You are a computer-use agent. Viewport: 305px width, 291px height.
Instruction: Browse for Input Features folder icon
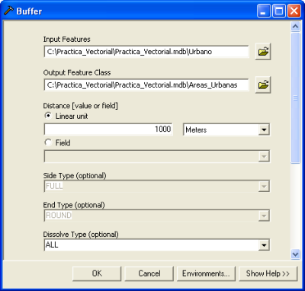(263, 52)
